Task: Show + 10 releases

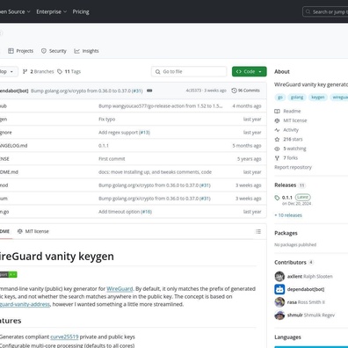Action: click(x=288, y=215)
